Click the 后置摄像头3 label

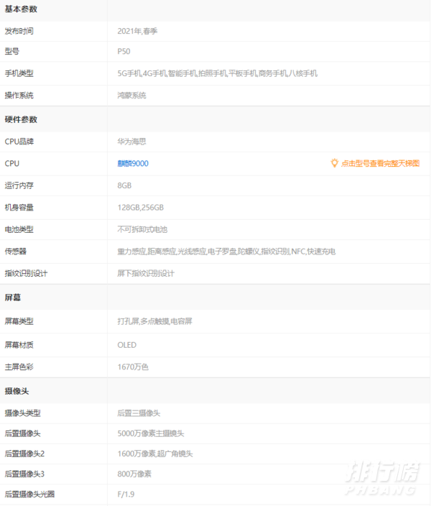(x=24, y=474)
